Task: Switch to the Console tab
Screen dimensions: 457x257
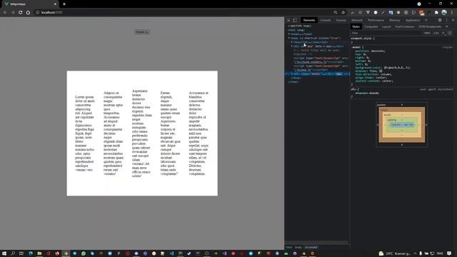Action: tap(326, 20)
